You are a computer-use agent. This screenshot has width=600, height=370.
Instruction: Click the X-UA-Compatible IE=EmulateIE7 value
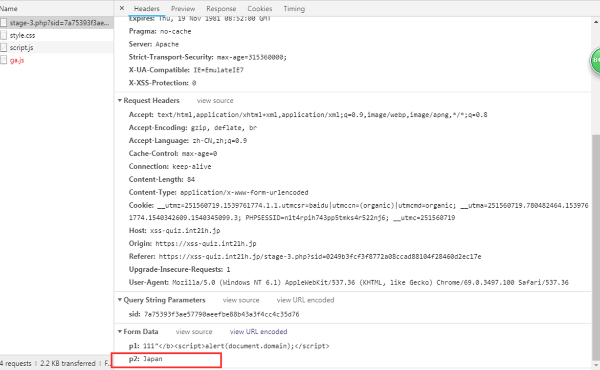coord(219,70)
